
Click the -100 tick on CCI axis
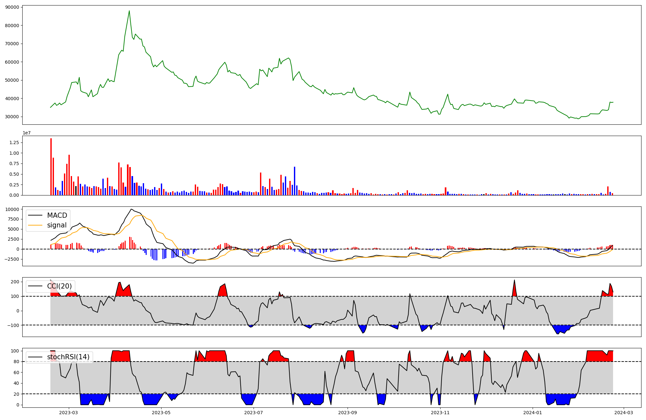13,325
